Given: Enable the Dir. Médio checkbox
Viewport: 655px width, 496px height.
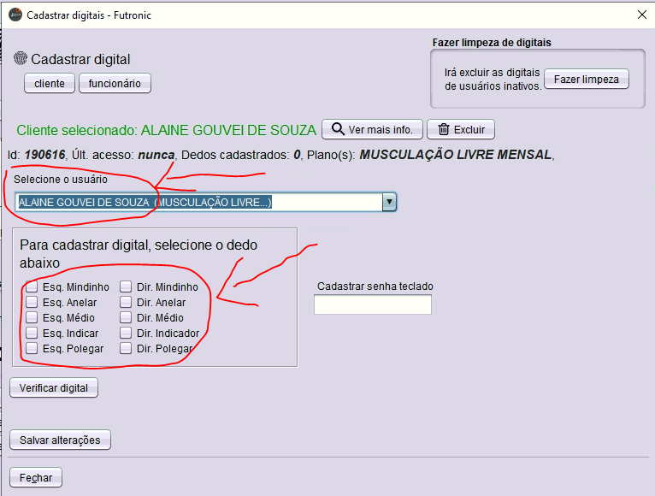Looking at the screenshot, I should 126,318.
